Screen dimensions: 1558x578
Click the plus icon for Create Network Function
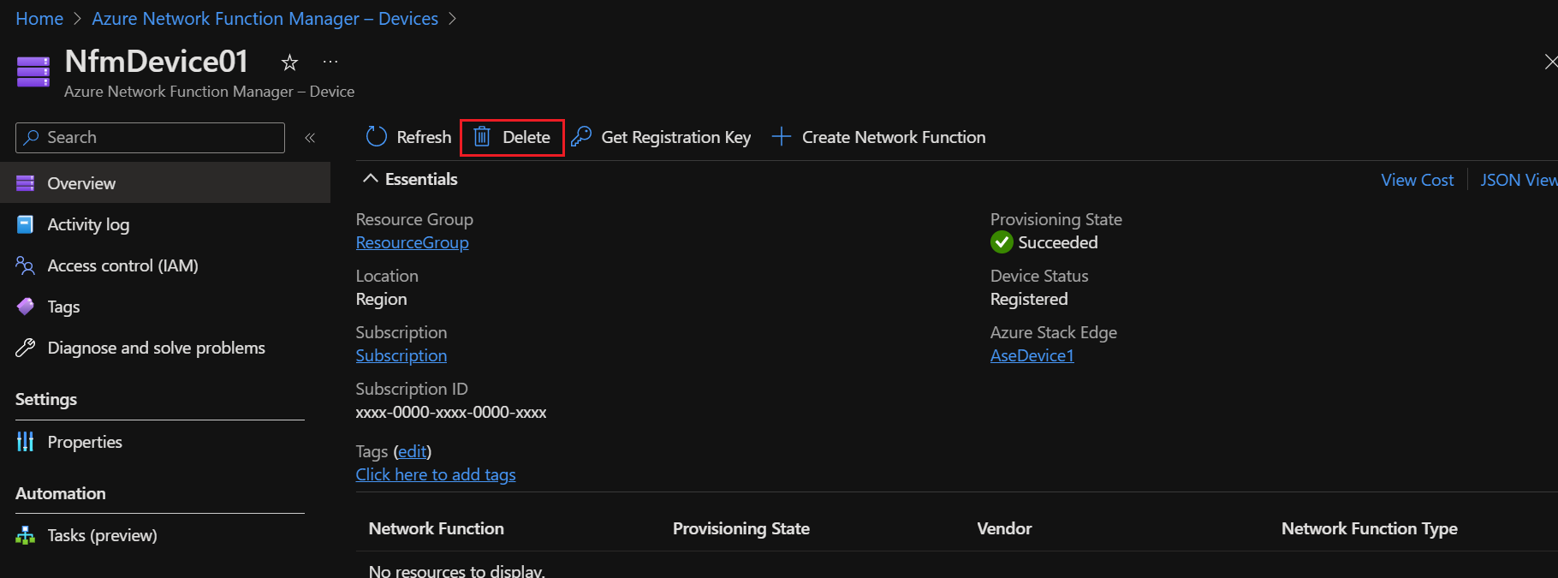[x=782, y=137]
